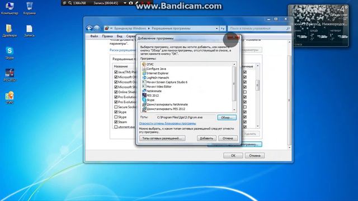This screenshot has width=358, height=201.
Task: Open Skype desktop shortcut
Action: [x=10, y=53]
